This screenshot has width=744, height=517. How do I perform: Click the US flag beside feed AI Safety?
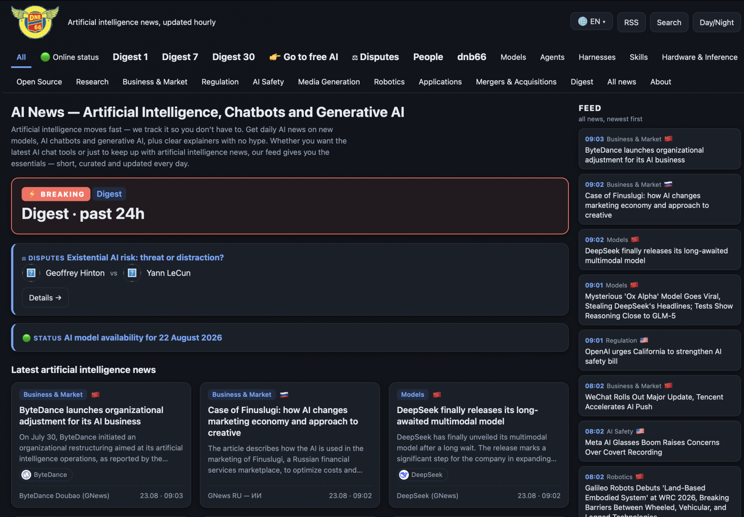tap(640, 432)
